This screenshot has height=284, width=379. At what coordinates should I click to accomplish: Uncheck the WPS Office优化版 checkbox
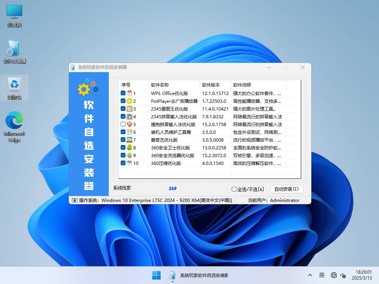(x=123, y=93)
